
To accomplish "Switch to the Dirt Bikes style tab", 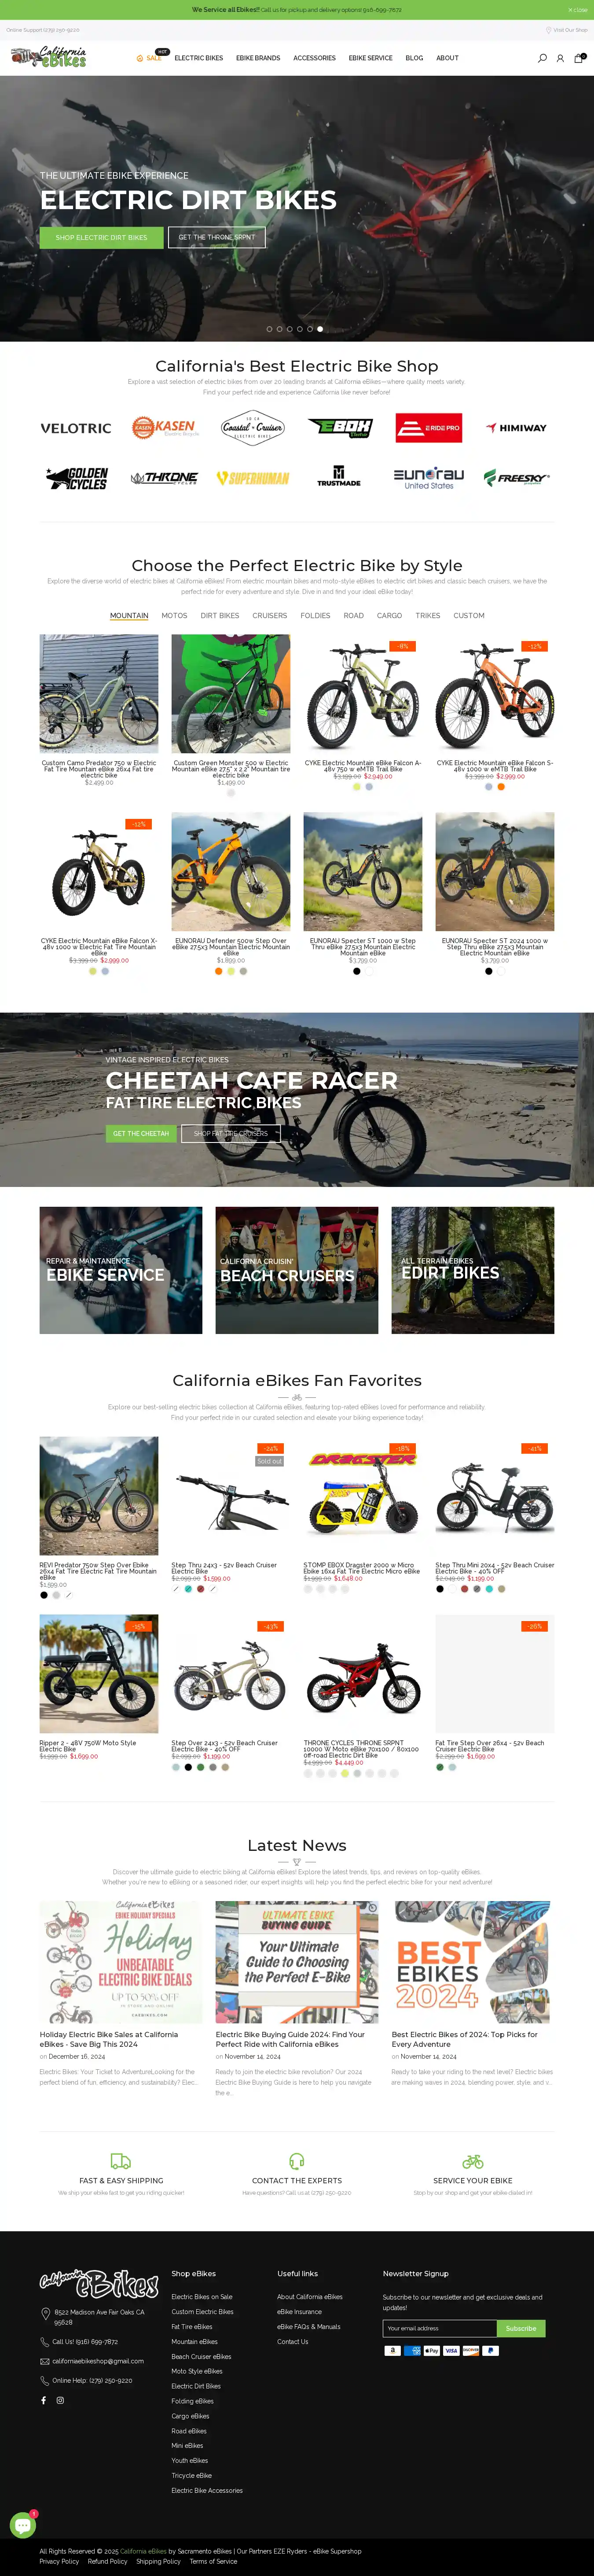I will coord(220,616).
